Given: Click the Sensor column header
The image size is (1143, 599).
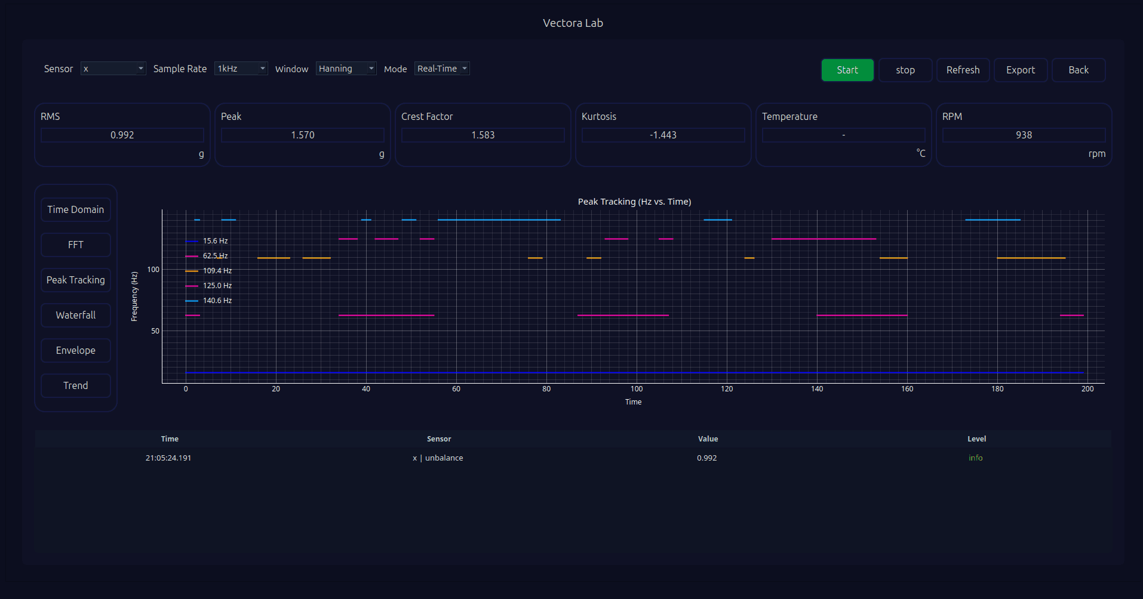Looking at the screenshot, I should coord(439,439).
